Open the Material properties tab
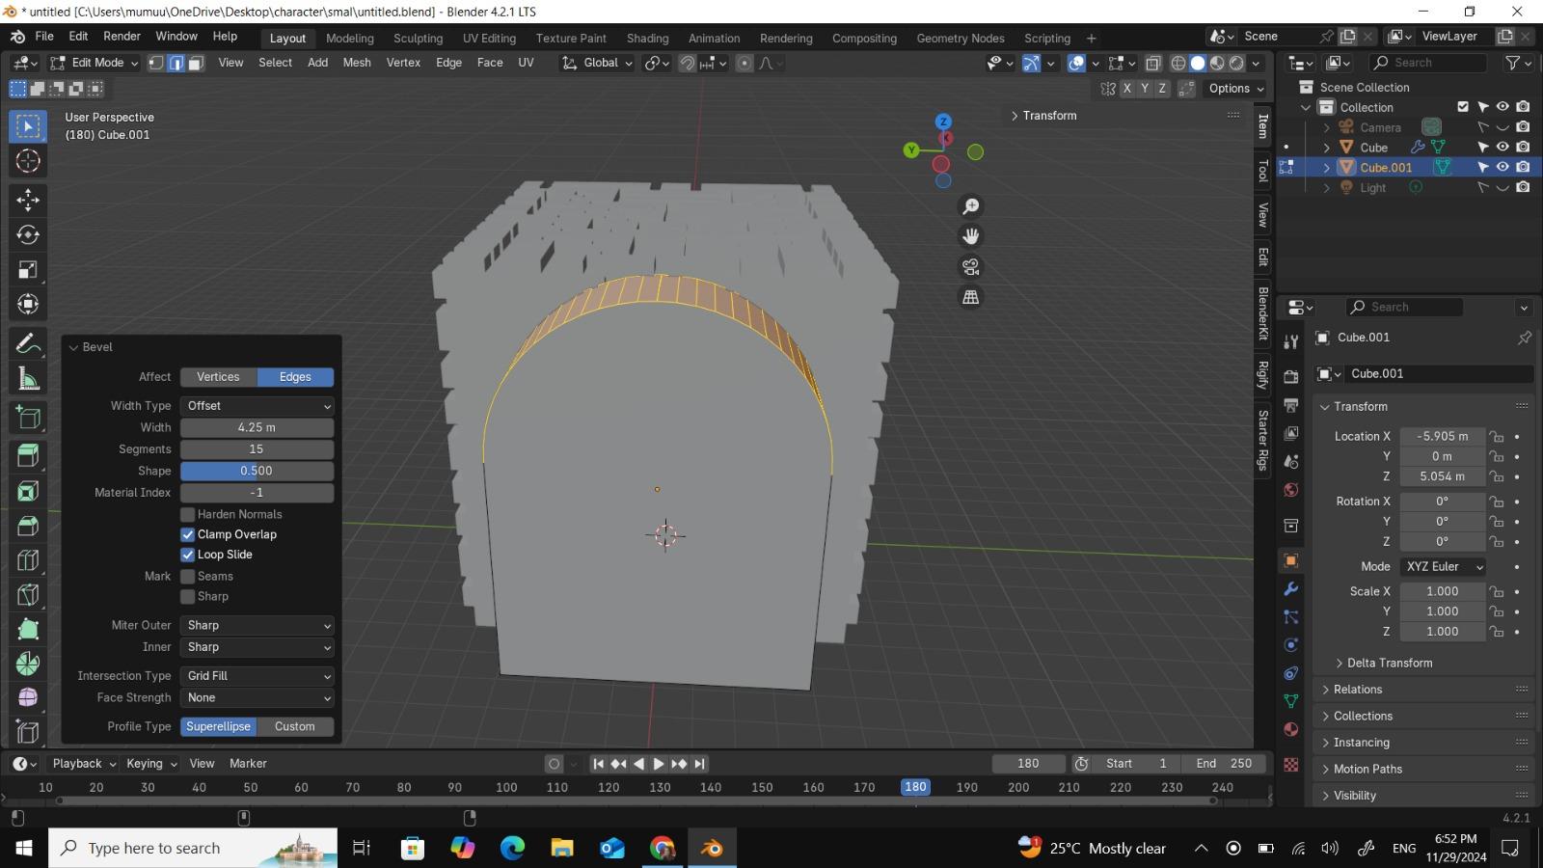Viewport: 1543px width, 868px height. click(1291, 729)
